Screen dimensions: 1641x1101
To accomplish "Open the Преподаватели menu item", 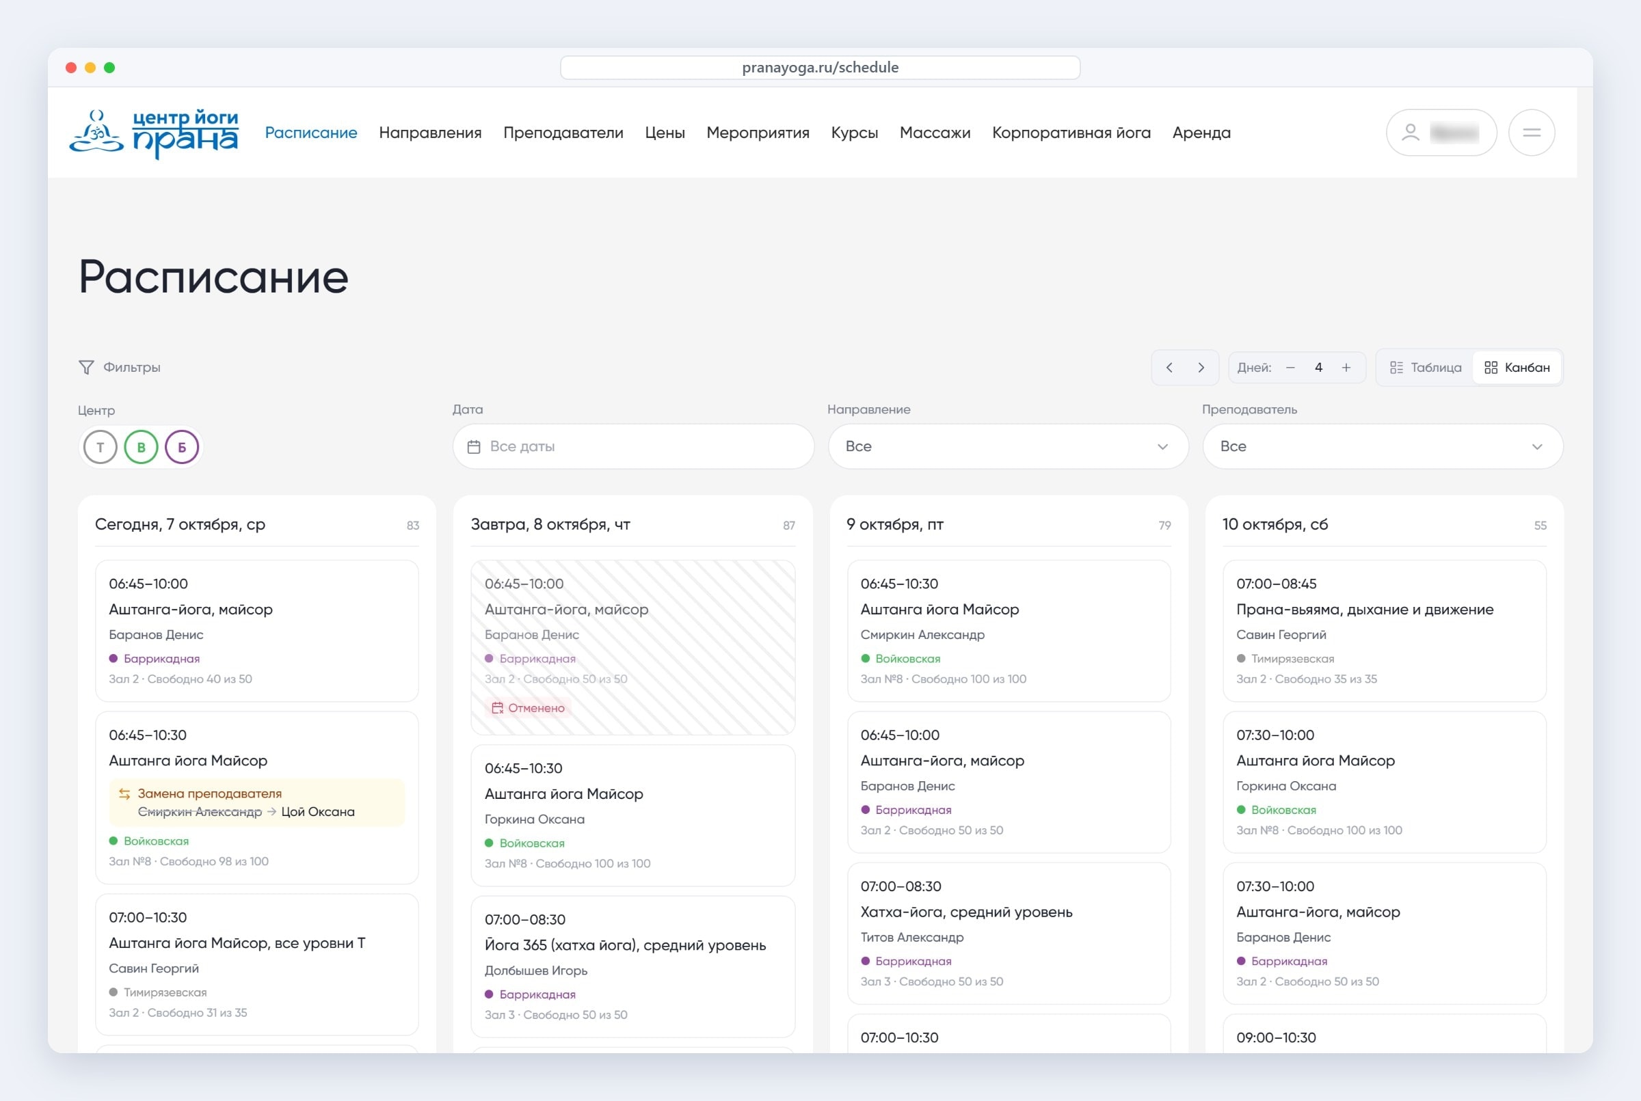I will (563, 133).
